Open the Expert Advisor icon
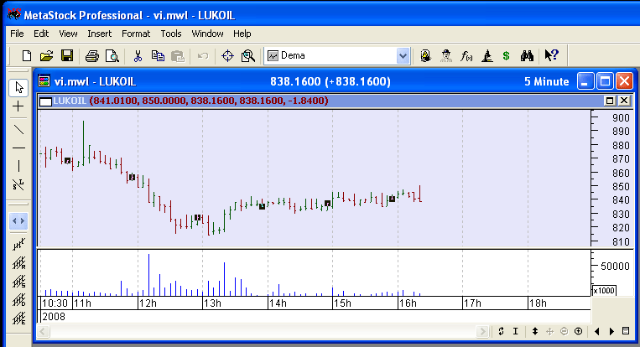 coord(446,56)
